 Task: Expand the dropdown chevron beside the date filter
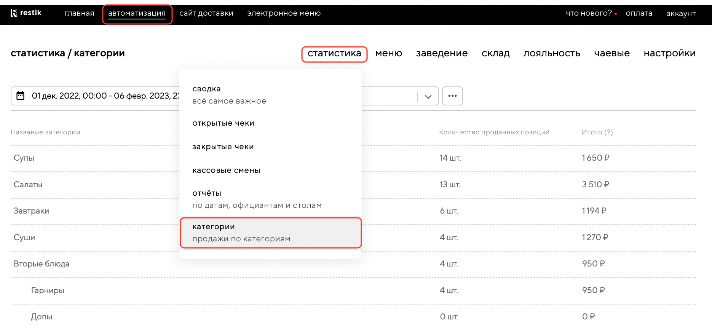click(x=428, y=97)
